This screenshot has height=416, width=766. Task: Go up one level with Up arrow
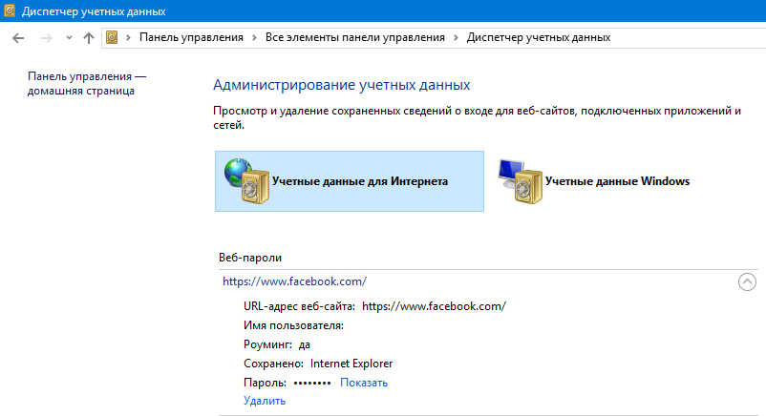pyautogui.click(x=89, y=38)
